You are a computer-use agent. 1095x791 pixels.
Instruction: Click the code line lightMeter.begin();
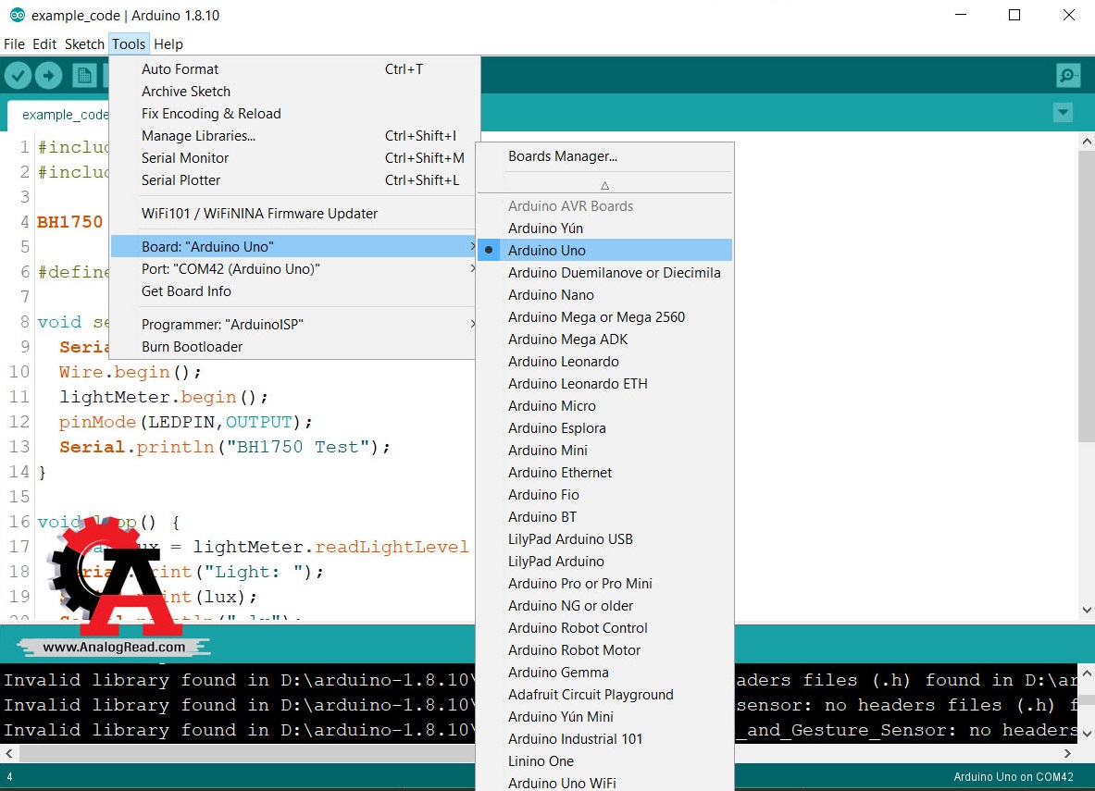[x=164, y=397]
